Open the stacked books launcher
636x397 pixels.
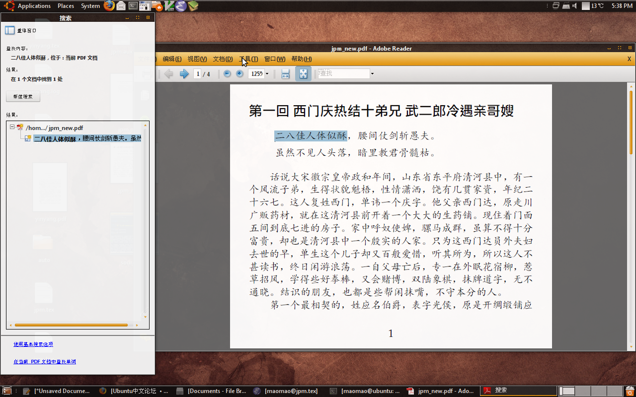(193, 6)
